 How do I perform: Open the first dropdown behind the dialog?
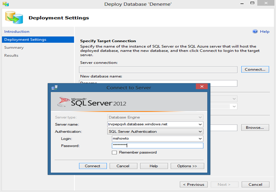(x=234, y=99)
